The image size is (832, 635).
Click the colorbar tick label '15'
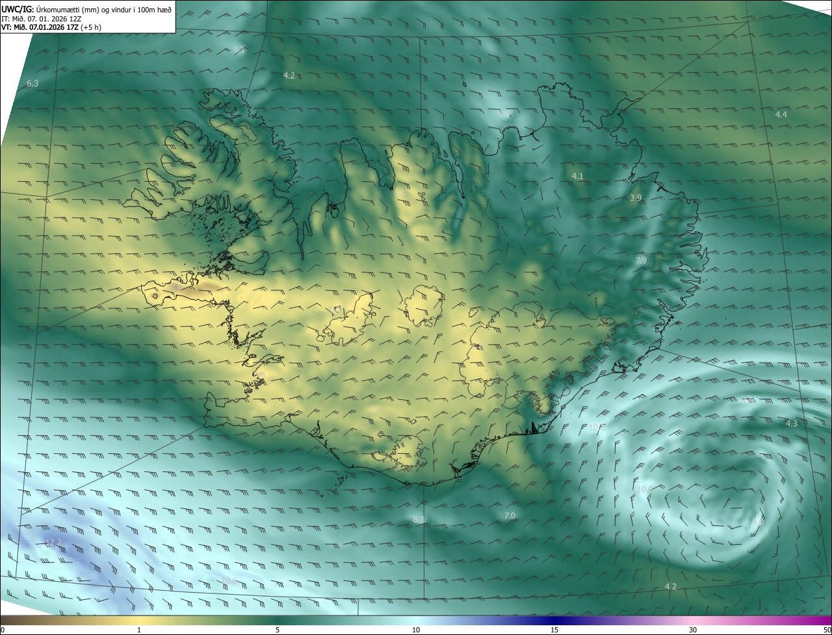click(554, 630)
